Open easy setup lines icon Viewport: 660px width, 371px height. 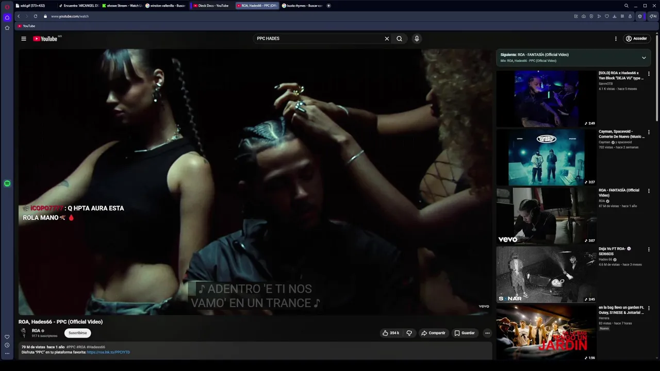click(x=622, y=16)
